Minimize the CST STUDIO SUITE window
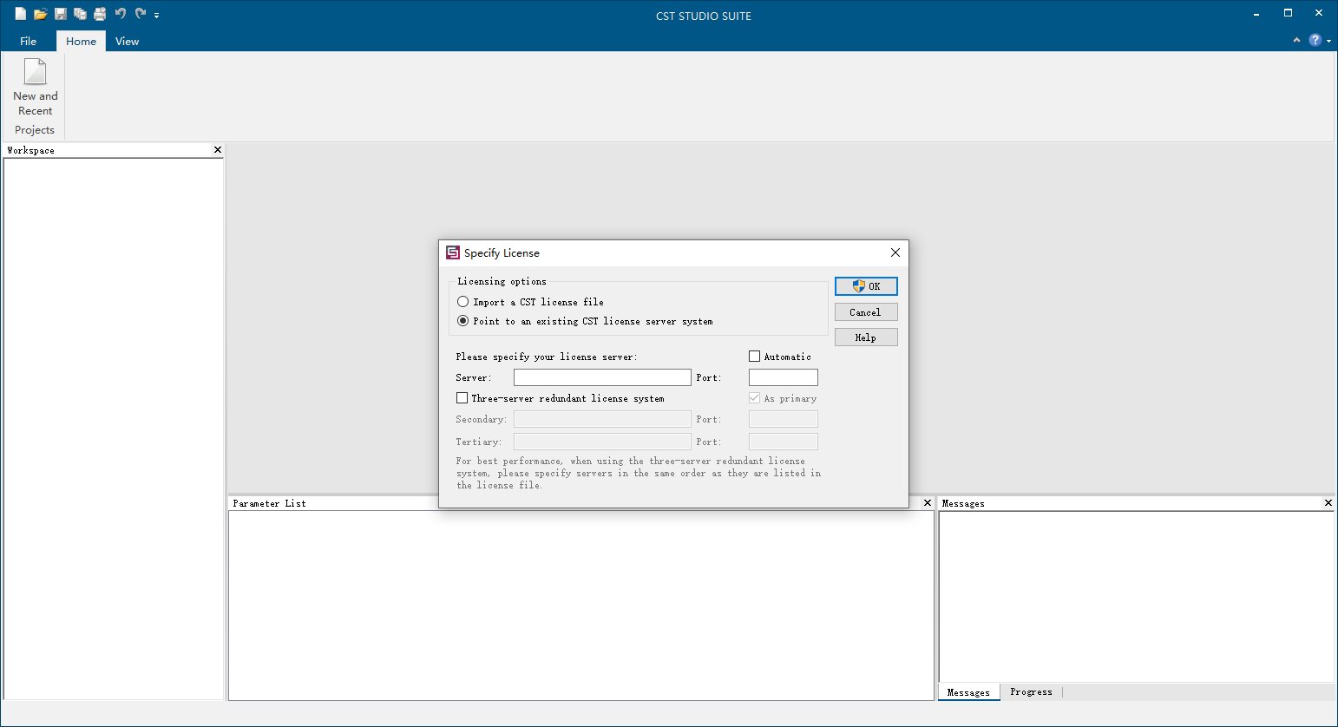 point(1256,14)
